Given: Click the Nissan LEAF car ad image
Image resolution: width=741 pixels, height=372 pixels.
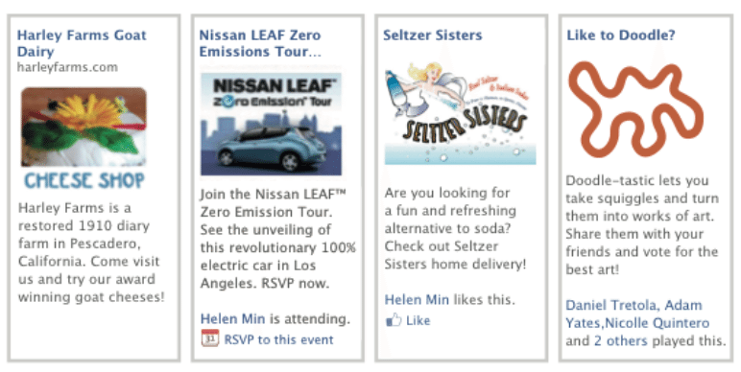Looking at the screenshot, I should point(271,124).
